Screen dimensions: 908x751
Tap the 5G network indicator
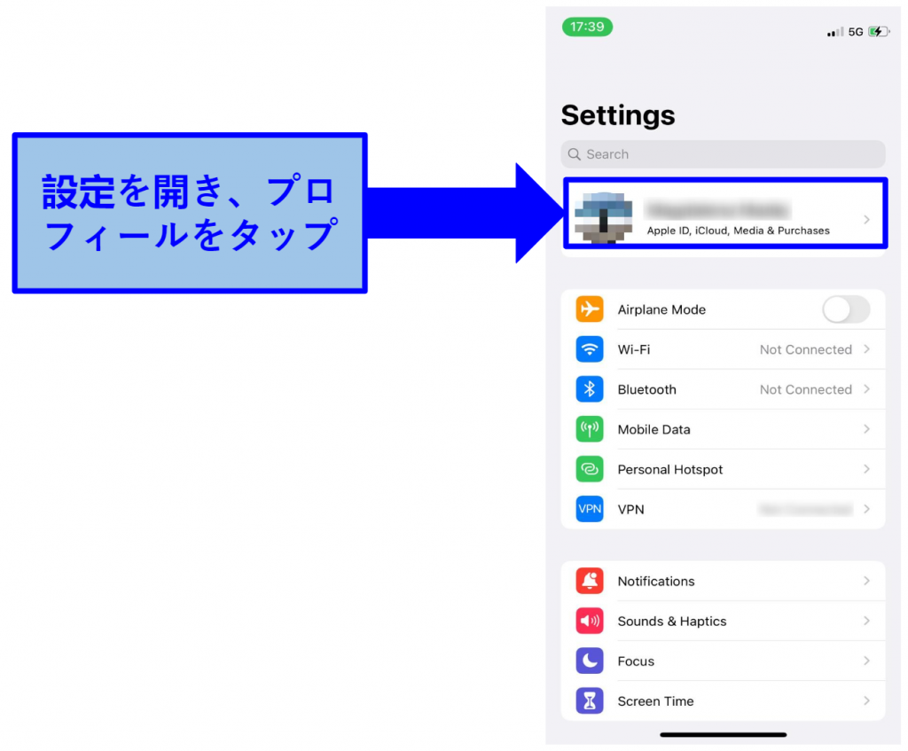tap(856, 32)
